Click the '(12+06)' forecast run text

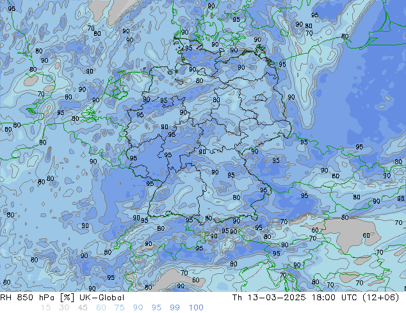point(380,298)
